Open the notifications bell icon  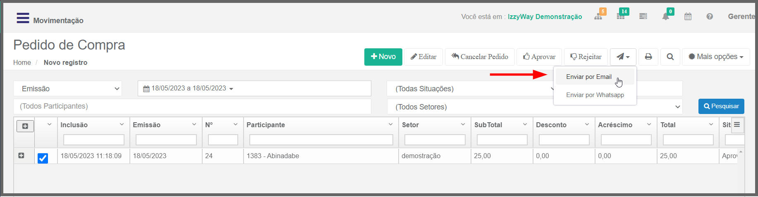(665, 17)
